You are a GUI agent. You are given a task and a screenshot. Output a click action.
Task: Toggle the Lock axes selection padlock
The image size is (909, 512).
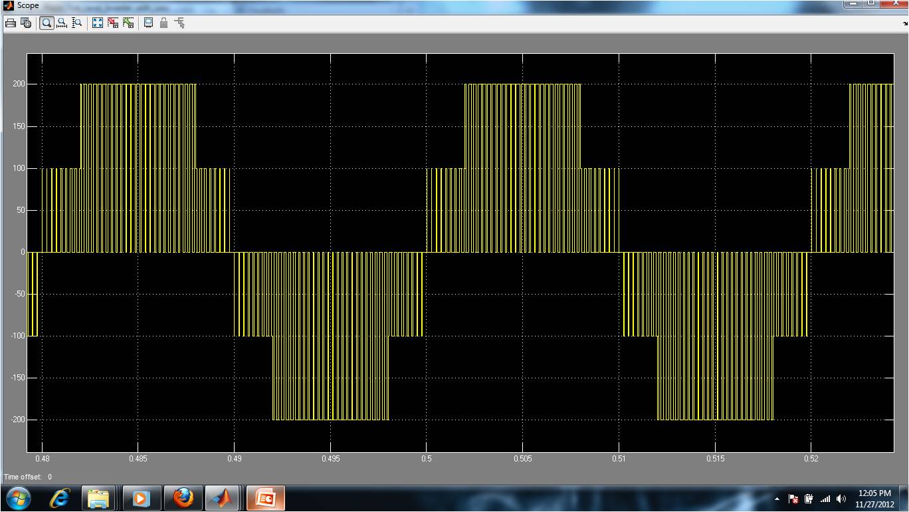[x=163, y=23]
